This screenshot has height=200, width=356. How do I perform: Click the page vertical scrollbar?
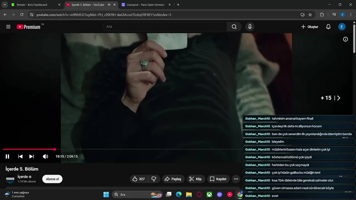354,39
